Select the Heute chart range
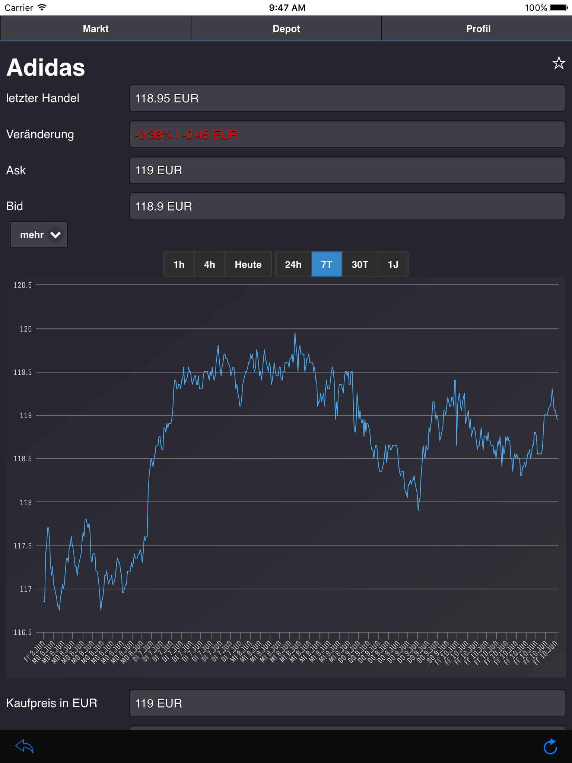The height and width of the screenshot is (763, 572). point(248,265)
